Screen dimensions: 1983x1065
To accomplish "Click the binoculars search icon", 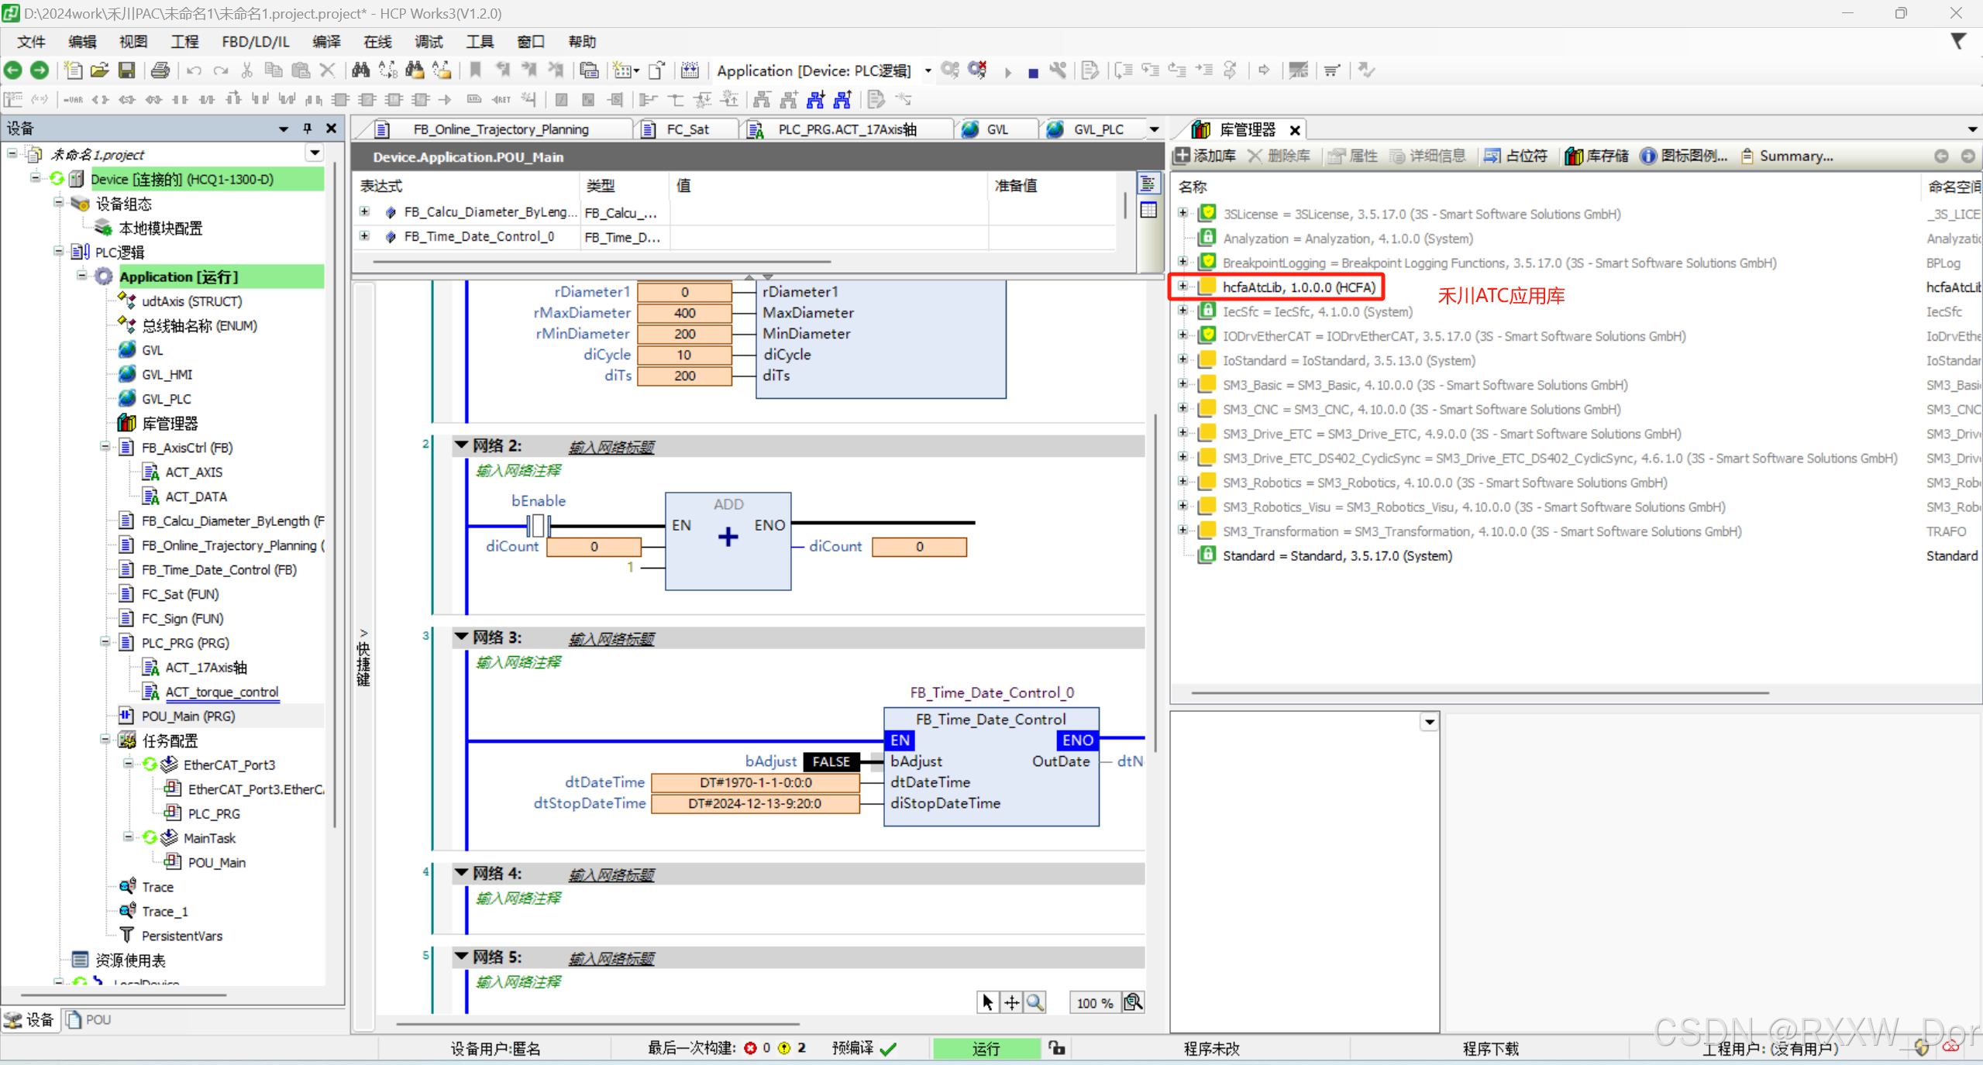I will [x=360, y=70].
